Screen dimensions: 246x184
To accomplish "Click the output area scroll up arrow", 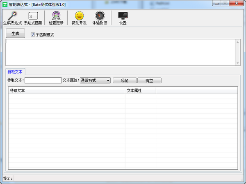I will tap(238, 41).
